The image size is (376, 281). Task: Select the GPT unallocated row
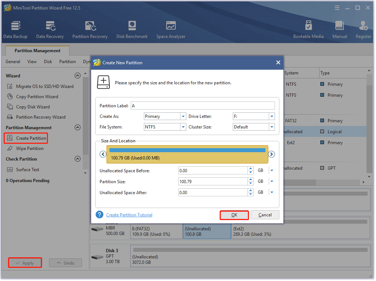click(x=325, y=169)
